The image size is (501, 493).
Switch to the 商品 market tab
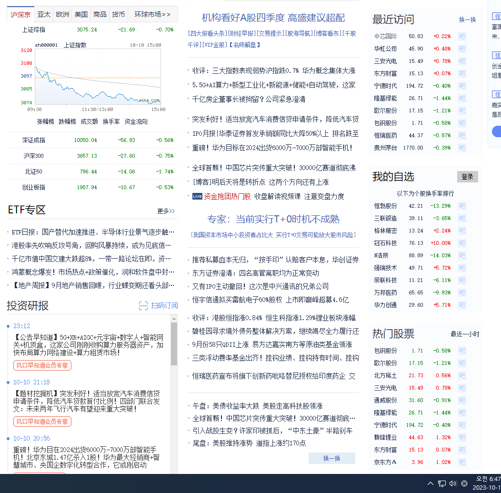pyautogui.click(x=100, y=14)
